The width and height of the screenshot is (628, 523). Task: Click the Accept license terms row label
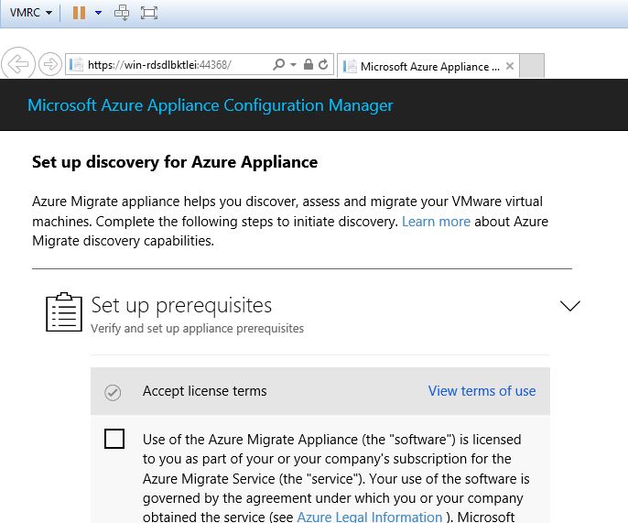[x=205, y=391]
